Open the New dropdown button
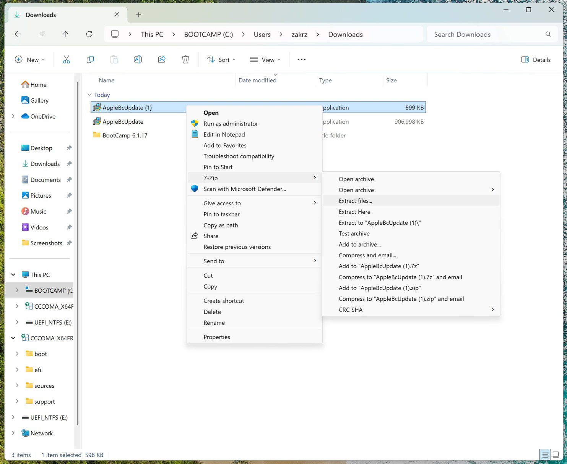The image size is (567, 464). [x=30, y=60]
